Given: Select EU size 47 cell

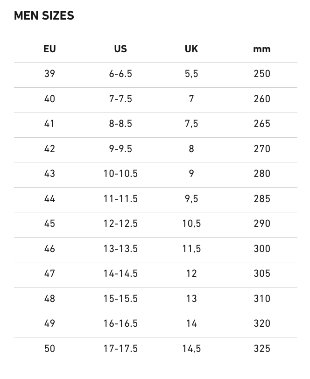Looking at the screenshot, I should [x=49, y=274].
